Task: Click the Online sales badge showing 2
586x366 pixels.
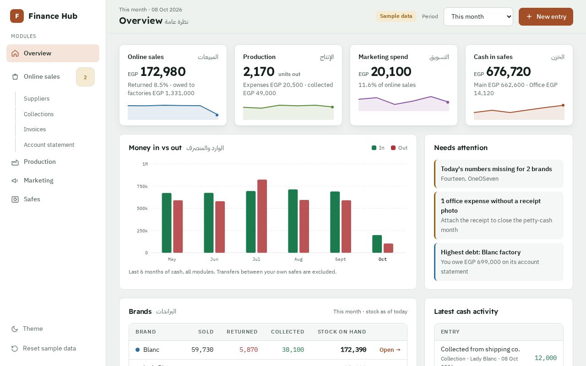Action: click(85, 77)
